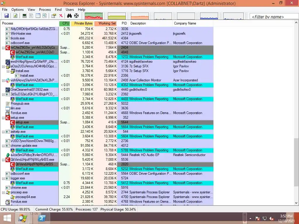Open the File menu
Viewport: 299px width, 224px height.
5,10
